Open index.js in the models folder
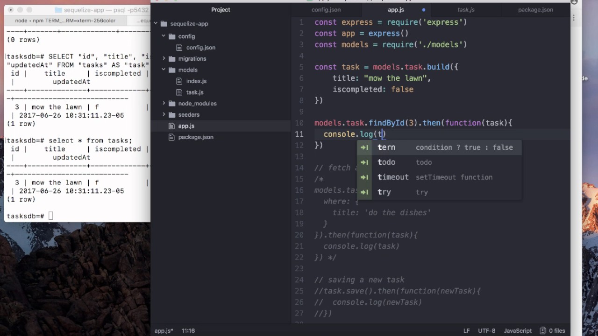The width and height of the screenshot is (598, 336). 196,81
